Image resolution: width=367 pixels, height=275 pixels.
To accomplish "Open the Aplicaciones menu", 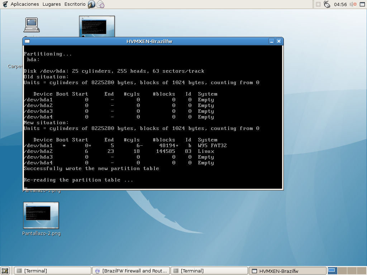I will 24,4.
